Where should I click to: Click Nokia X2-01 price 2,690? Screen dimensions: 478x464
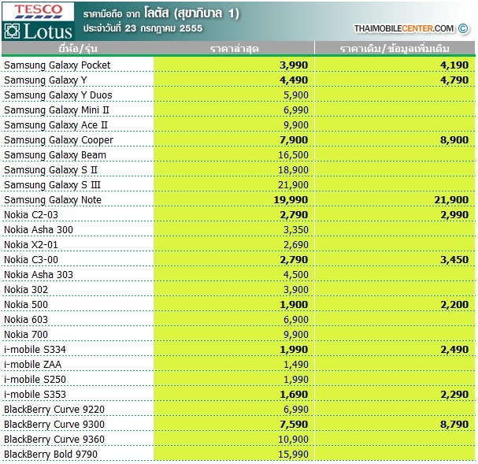(x=296, y=244)
